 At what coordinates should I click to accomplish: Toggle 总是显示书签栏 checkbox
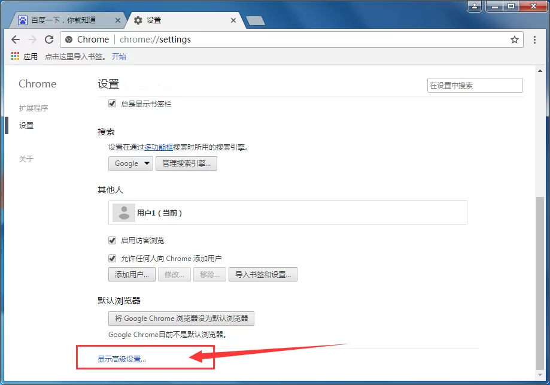113,104
